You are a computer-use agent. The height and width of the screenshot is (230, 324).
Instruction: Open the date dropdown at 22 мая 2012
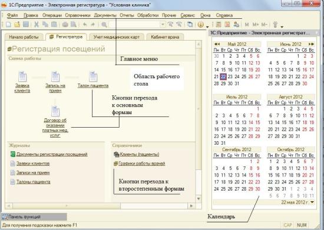click(x=312, y=202)
